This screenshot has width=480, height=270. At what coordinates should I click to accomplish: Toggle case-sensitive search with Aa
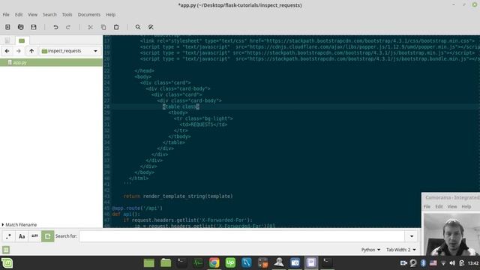[22, 236]
